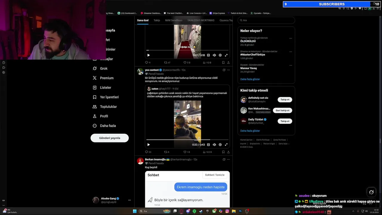The height and width of the screenshot is (215, 382).
Task: Open the SKALEDUS MORTIMAS tab
Action: [x=201, y=20]
